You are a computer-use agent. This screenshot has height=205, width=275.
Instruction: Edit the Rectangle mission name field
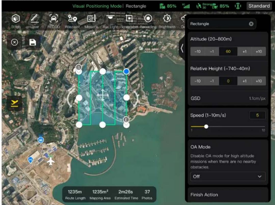[222, 24]
